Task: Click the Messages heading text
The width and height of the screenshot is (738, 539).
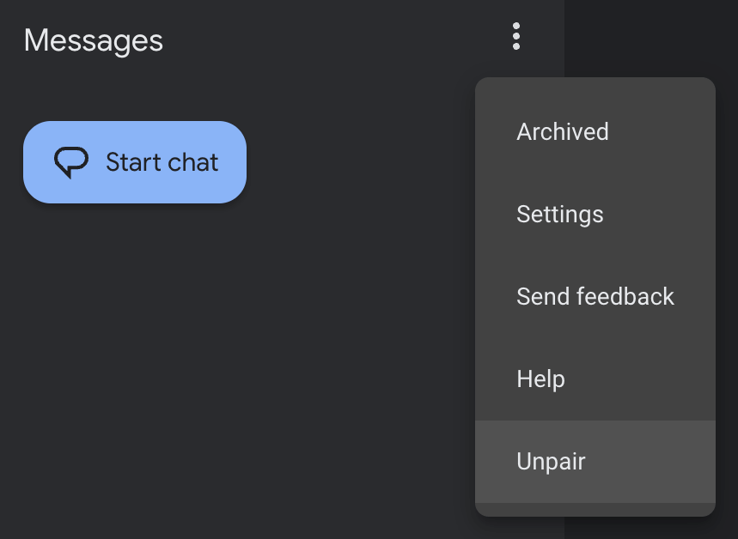Action: click(94, 40)
